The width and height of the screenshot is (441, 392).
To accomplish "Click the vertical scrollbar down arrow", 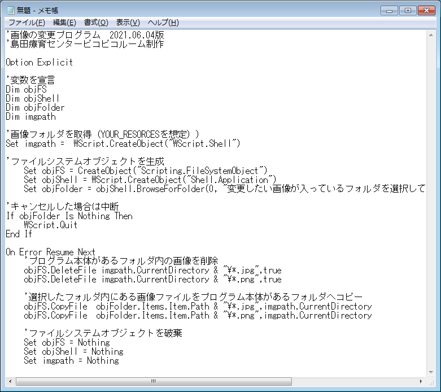I will pyautogui.click(x=431, y=372).
